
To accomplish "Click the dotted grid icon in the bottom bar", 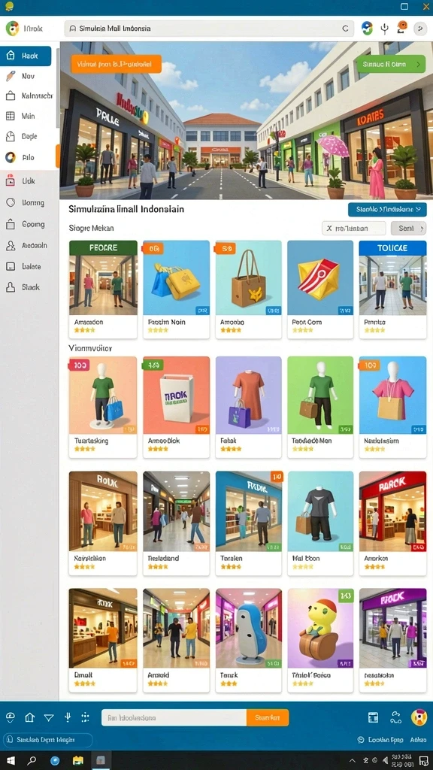I will point(86,717).
